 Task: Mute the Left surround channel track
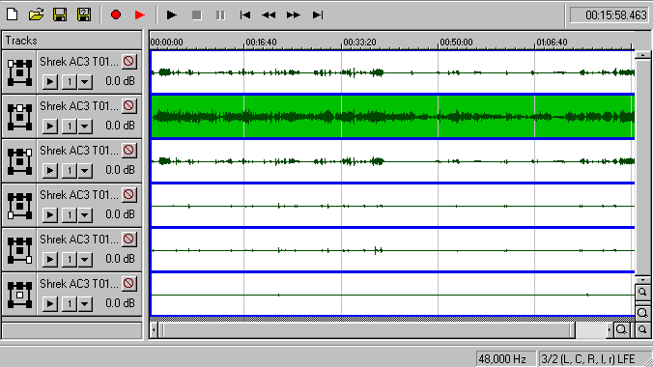pos(129,194)
